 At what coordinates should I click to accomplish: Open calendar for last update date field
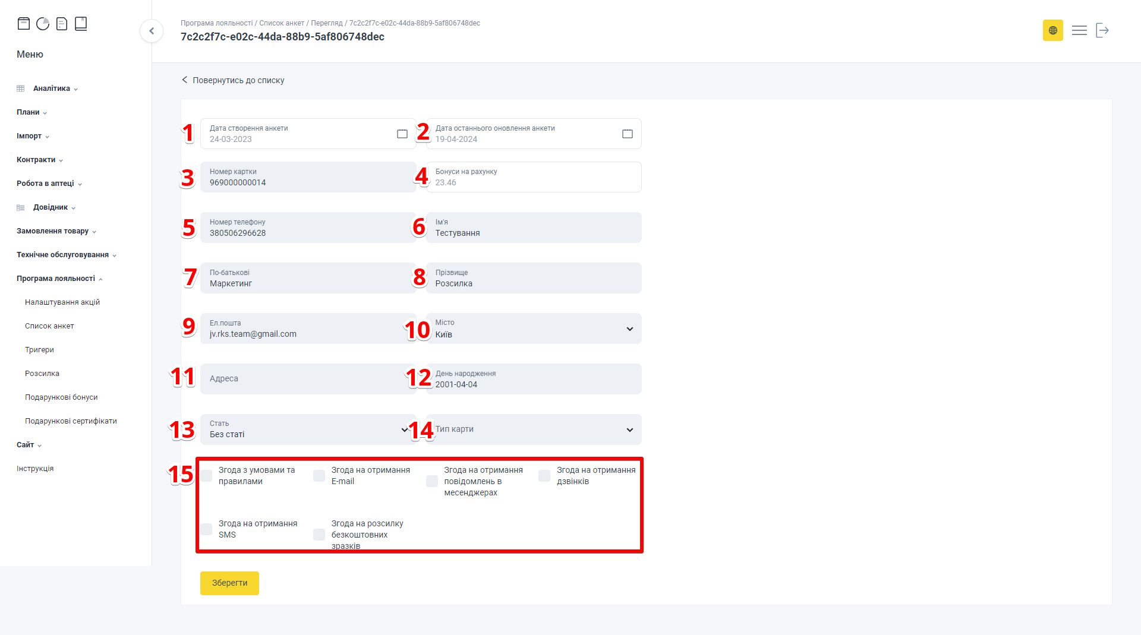pyautogui.click(x=627, y=134)
